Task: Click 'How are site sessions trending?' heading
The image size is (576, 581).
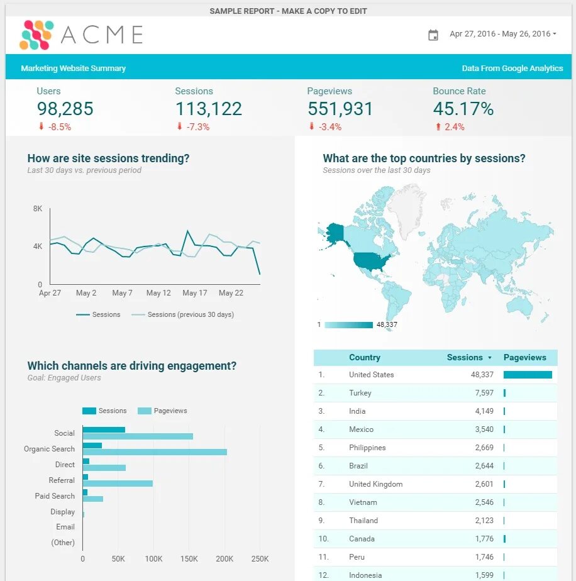Action: click(x=108, y=158)
